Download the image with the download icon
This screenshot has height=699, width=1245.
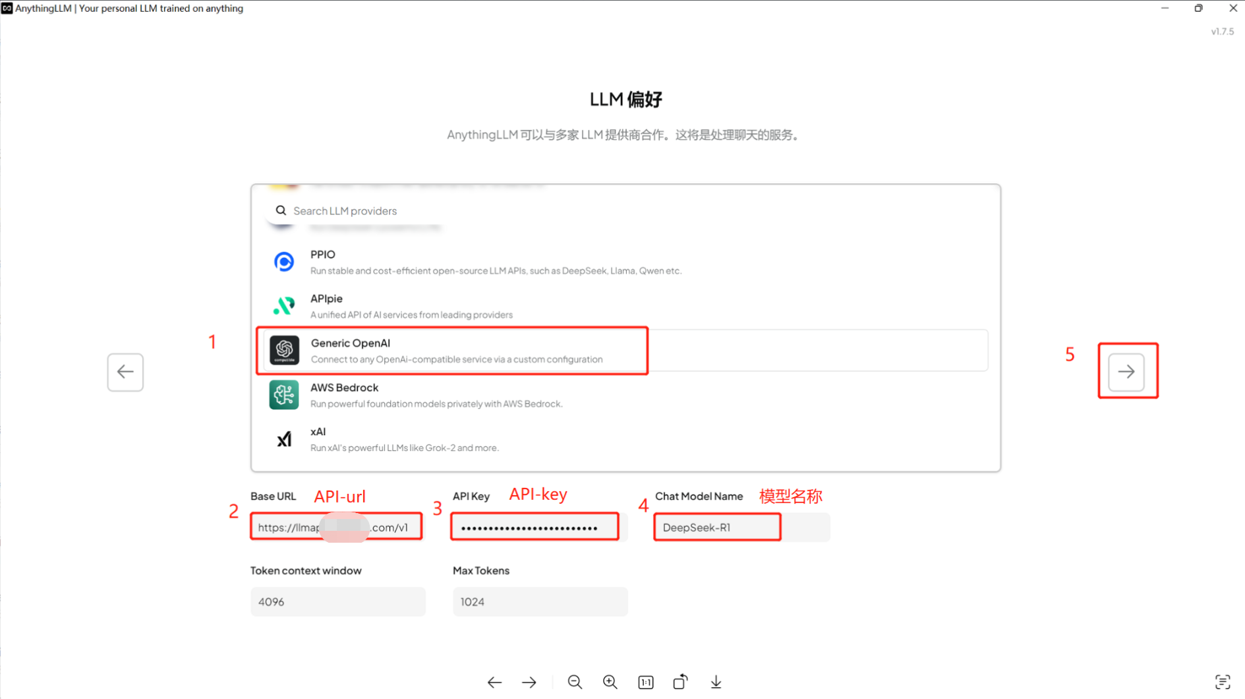tap(716, 682)
